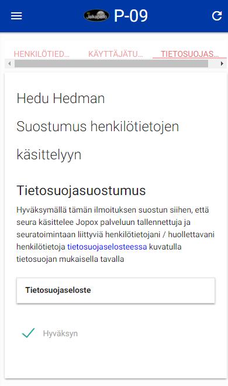Click the Tietosuojasuostumus heading
Image resolution: width=228 pixels, height=386 pixels.
coord(81,190)
